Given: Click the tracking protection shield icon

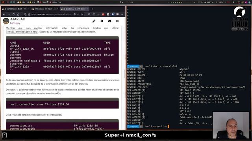Looking at the screenshot, I should pos(25,14).
